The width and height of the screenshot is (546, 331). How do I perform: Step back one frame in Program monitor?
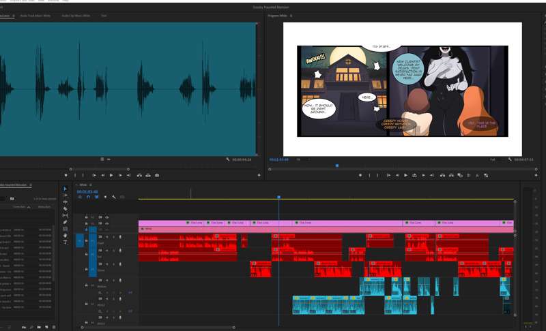tap(397, 176)
